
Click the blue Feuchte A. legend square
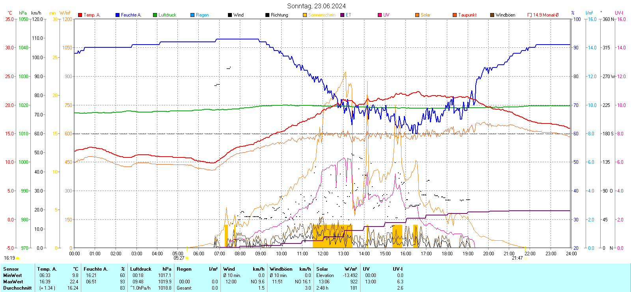118,15
